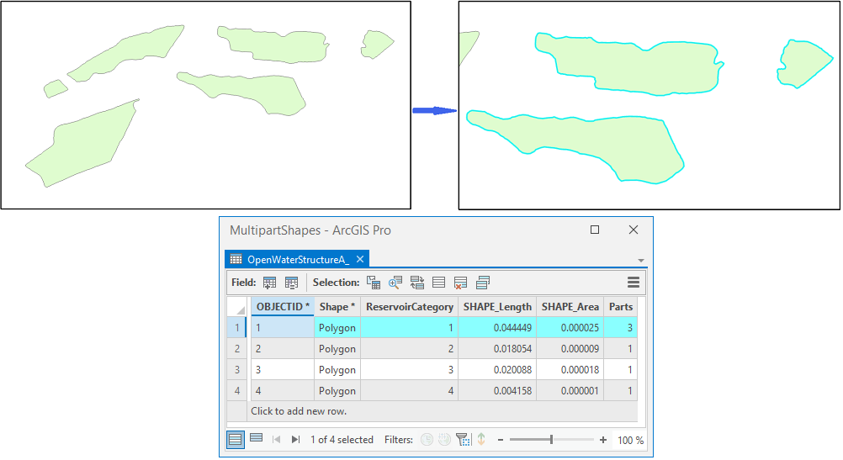
Task: Click the ReservoirCategory column header
Action: [409, 307]
